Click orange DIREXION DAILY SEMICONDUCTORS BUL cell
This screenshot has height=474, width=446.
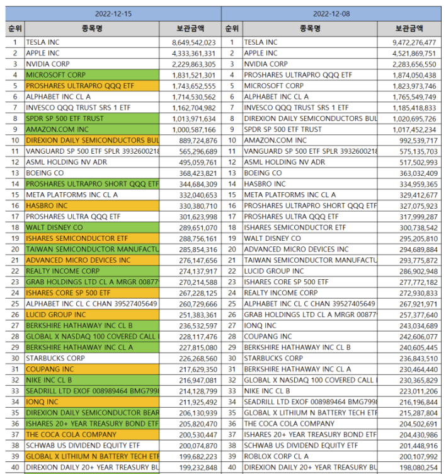(x=92, y=141)
